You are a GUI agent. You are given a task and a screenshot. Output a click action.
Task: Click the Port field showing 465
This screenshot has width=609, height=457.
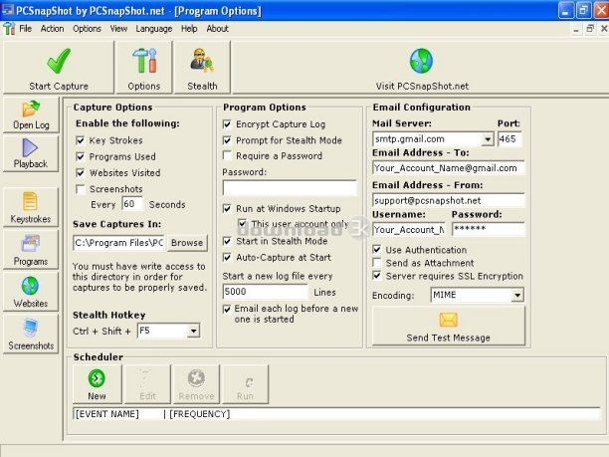pos(509,139)
